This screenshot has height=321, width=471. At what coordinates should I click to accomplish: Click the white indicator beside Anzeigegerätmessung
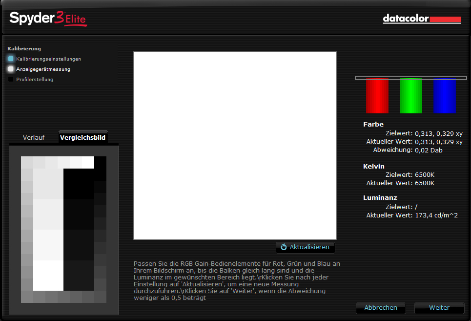(x=11, y=69)
